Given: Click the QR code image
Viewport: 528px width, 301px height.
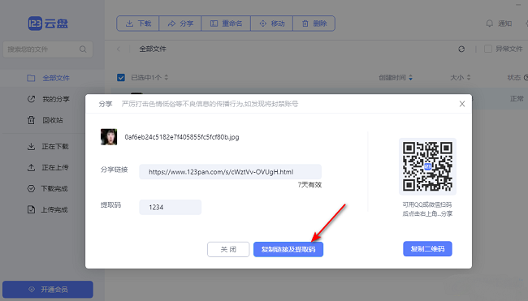Looking at the screenshot, I should pos(427,166).
